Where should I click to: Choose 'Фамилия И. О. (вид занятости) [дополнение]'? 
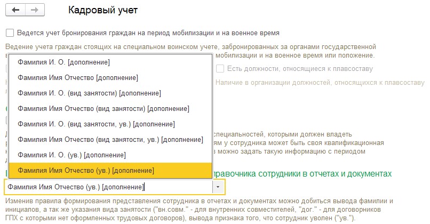(x=110, y=93)
